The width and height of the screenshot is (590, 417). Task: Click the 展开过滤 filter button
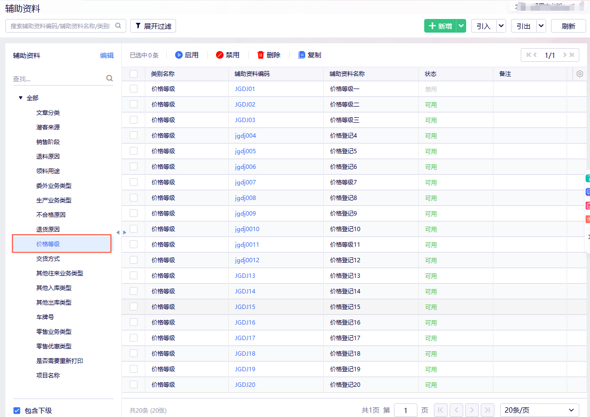tap(153, 26)
